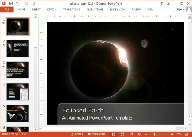Click the Save icon in quick access toolbar
The height and width of the screenshot is (137, 192).
click(x=11, y=3)
